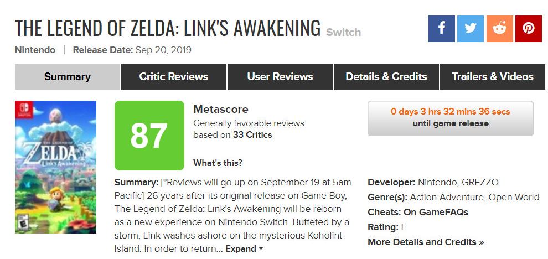Image resolution: width=548 pixels, height=259 pixels.
Task: Open the Switch platform link
Action: (x=343, y=32)
